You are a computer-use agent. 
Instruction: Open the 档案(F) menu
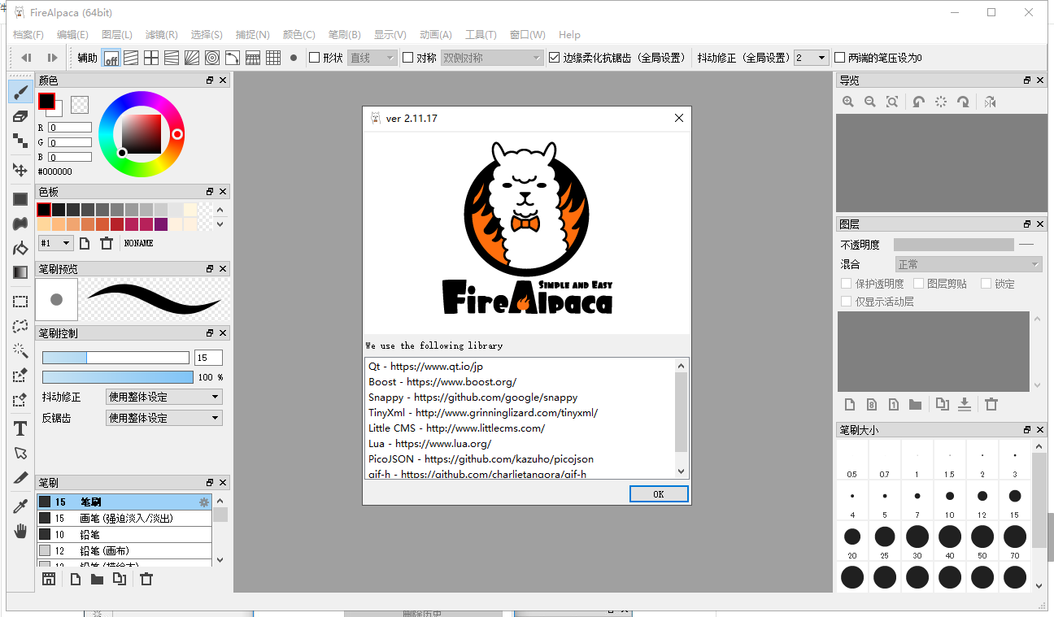pos(28,34)
